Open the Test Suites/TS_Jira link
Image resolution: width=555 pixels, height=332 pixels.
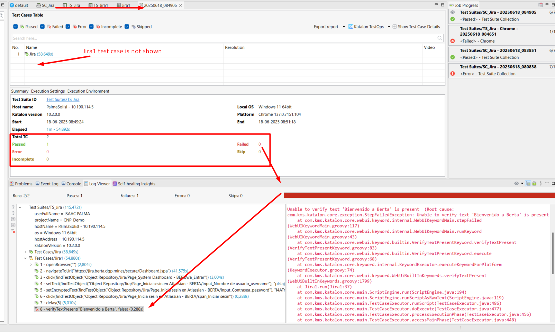point(63,100)
